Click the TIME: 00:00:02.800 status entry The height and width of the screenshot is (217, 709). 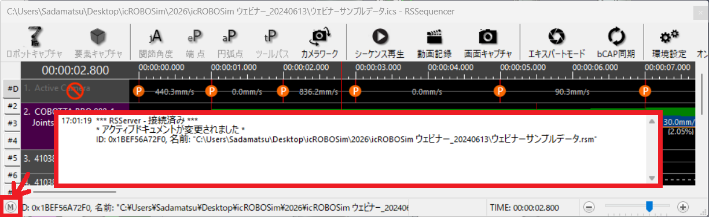click(524, 207)
